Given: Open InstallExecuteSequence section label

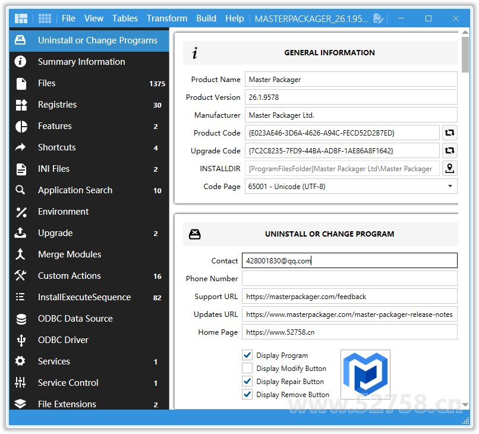Looking at the screenshot, I should pos(84,297).
